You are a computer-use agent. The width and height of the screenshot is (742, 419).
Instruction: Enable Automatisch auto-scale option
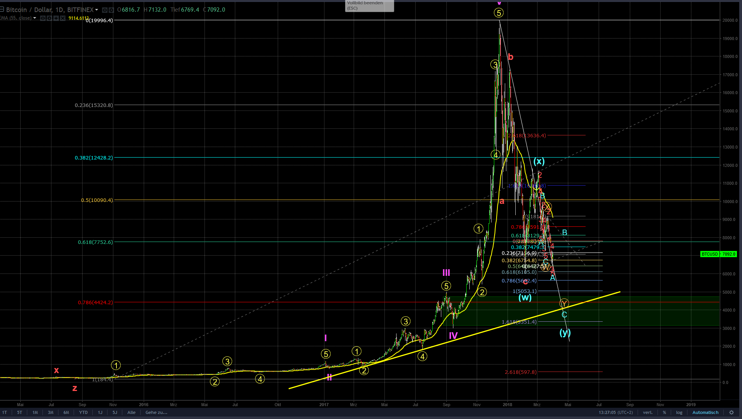[x=705, y=412]
